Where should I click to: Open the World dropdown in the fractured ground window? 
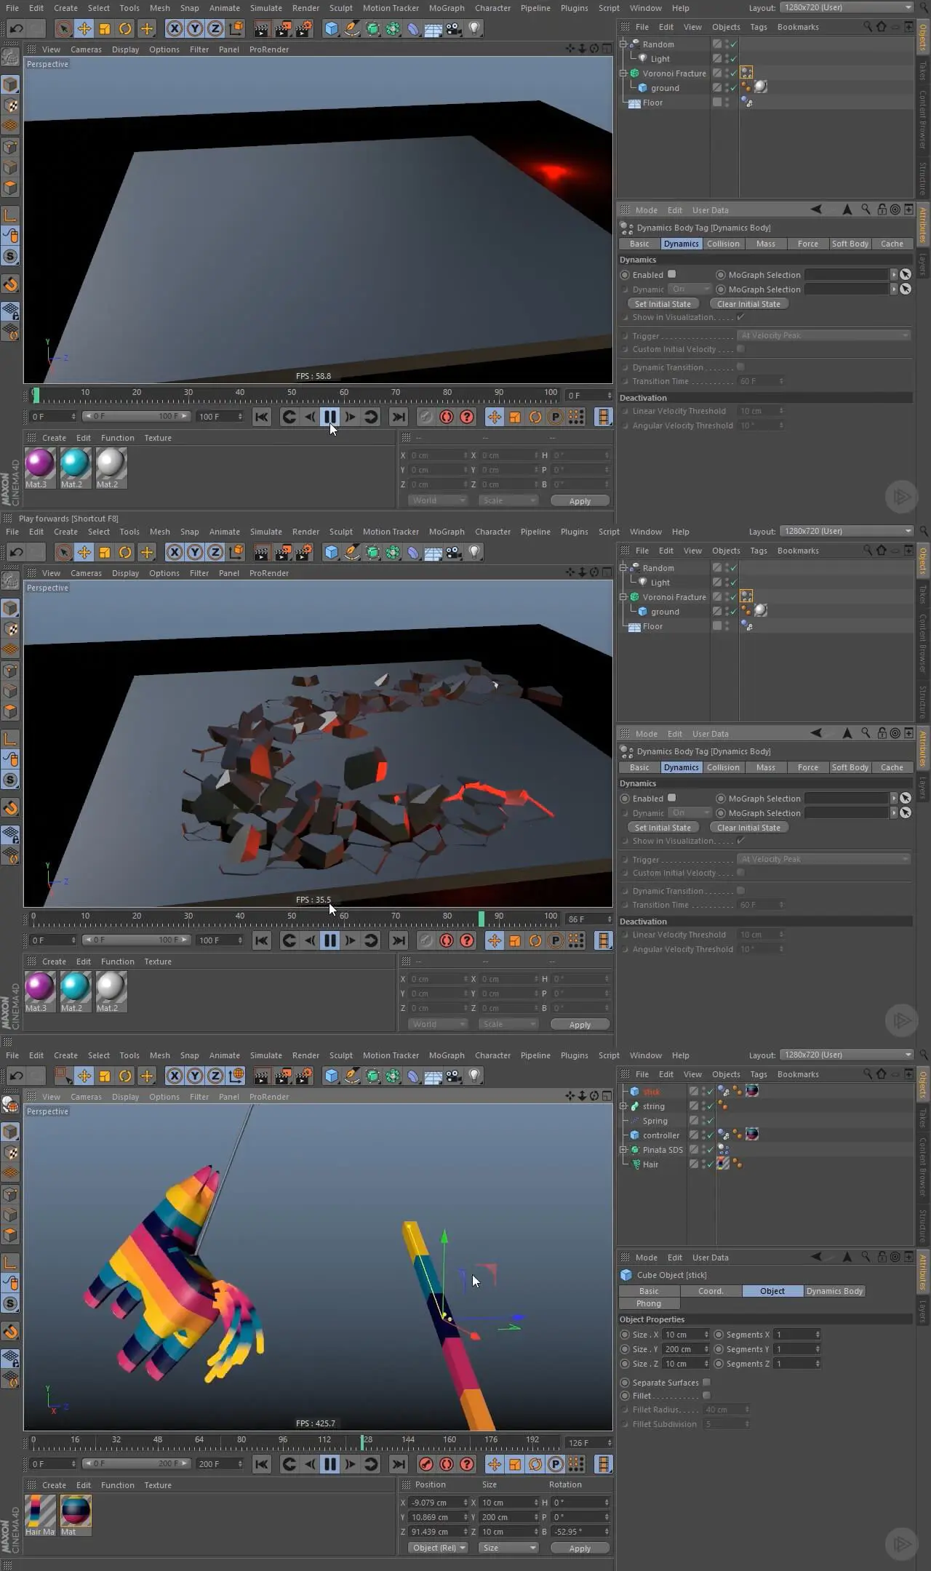pos(438,1024)
